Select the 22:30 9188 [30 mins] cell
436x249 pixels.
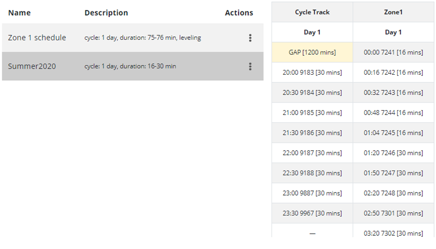tap(312, 173)
